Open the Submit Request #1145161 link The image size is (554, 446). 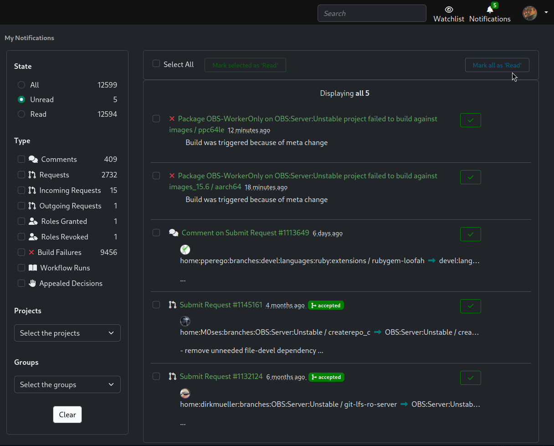[x=221, y=305]
